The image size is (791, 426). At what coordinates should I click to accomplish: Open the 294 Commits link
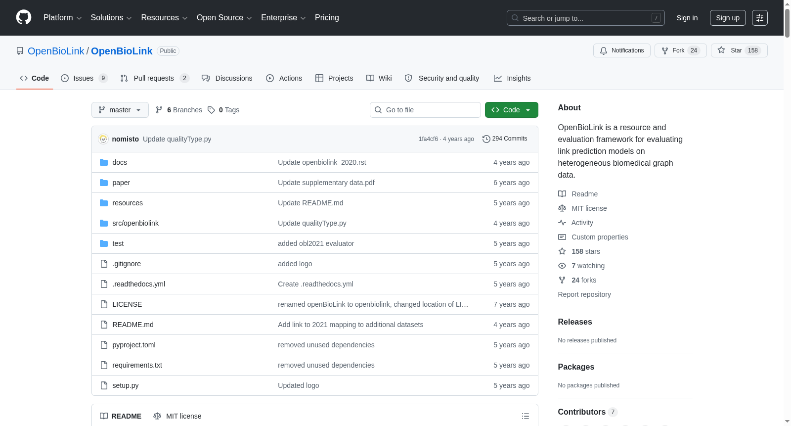coord(505,139)
